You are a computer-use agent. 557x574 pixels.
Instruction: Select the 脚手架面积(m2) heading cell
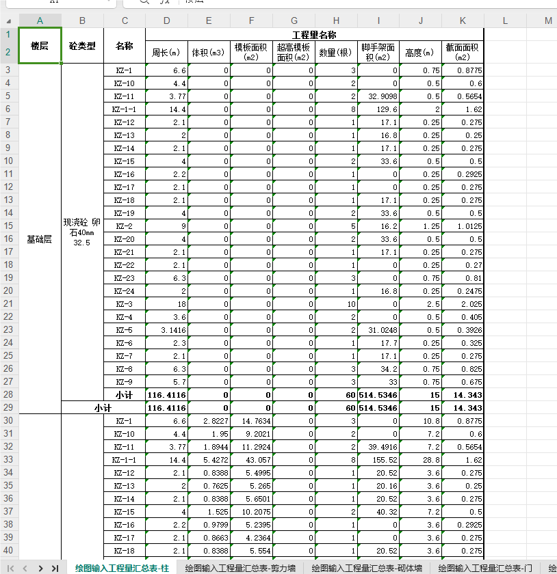click(x=378, y=53)
